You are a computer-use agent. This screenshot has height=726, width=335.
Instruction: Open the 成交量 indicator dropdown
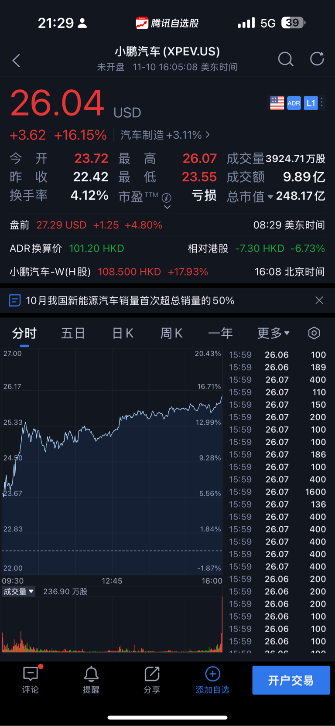pyautogui.click(x=18, y=592)
